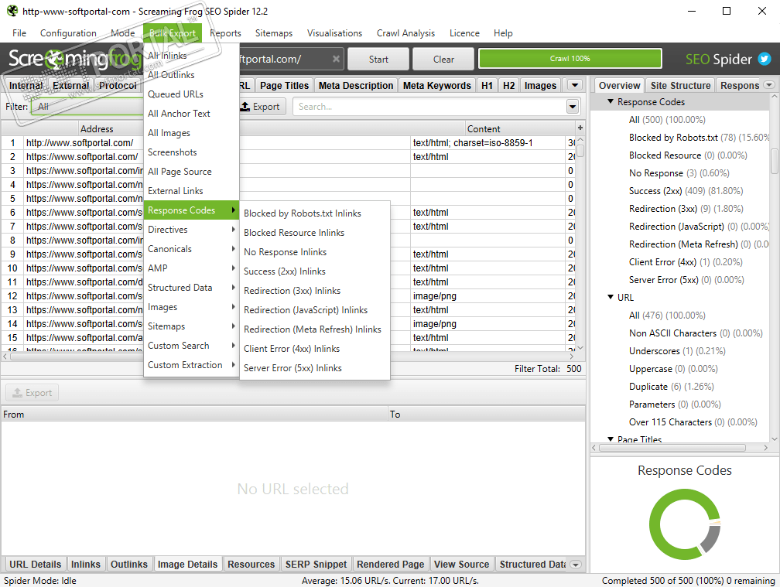Screen dimensions: 780x587
Task: Choose Client Error (4xx) Inlinks
Action: click(x=314, y=349)
